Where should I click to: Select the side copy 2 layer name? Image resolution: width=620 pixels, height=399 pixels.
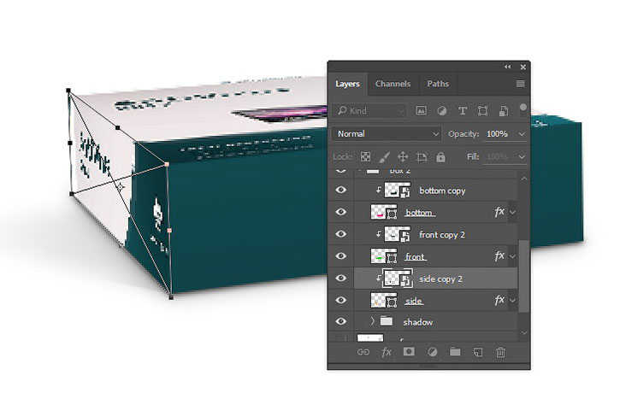440,279
